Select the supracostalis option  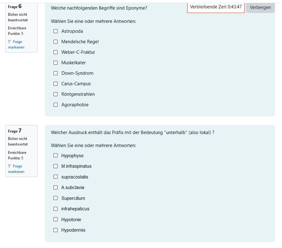[x=55, y=177]
